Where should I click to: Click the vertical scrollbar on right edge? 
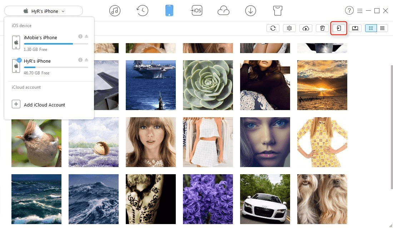392,127
